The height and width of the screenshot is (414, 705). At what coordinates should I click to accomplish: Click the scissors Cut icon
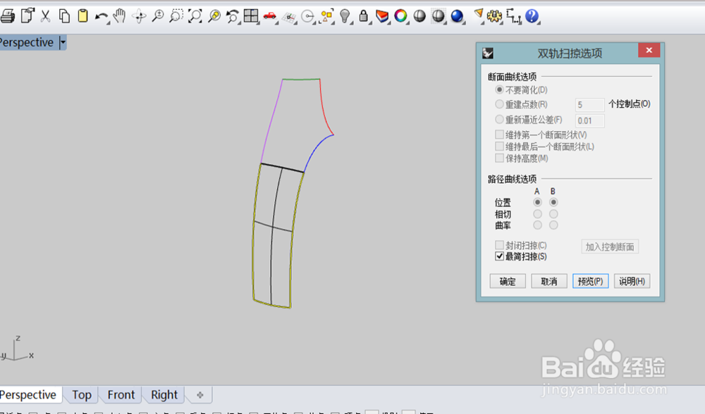point(44,15)
